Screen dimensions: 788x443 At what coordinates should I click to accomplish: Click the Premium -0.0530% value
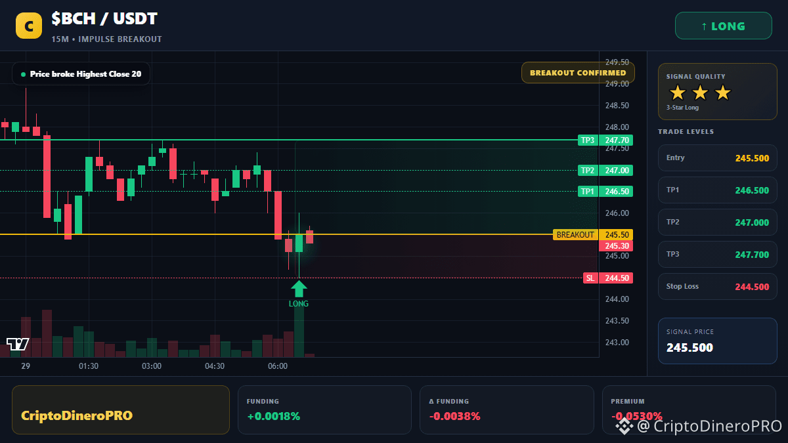(x=636, y=416)
